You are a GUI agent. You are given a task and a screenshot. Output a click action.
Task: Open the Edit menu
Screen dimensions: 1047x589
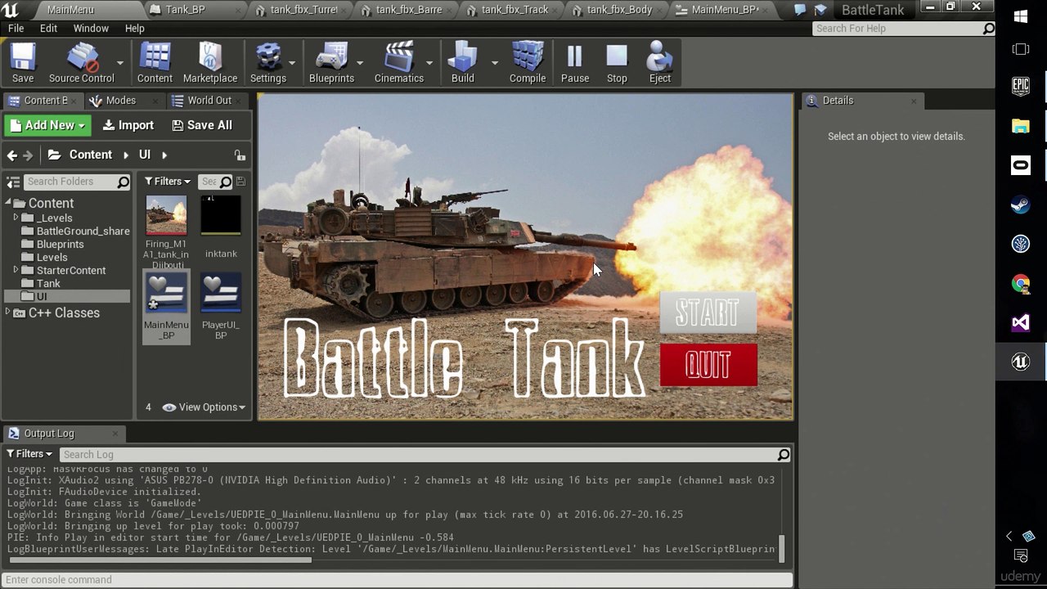[48, 29]
